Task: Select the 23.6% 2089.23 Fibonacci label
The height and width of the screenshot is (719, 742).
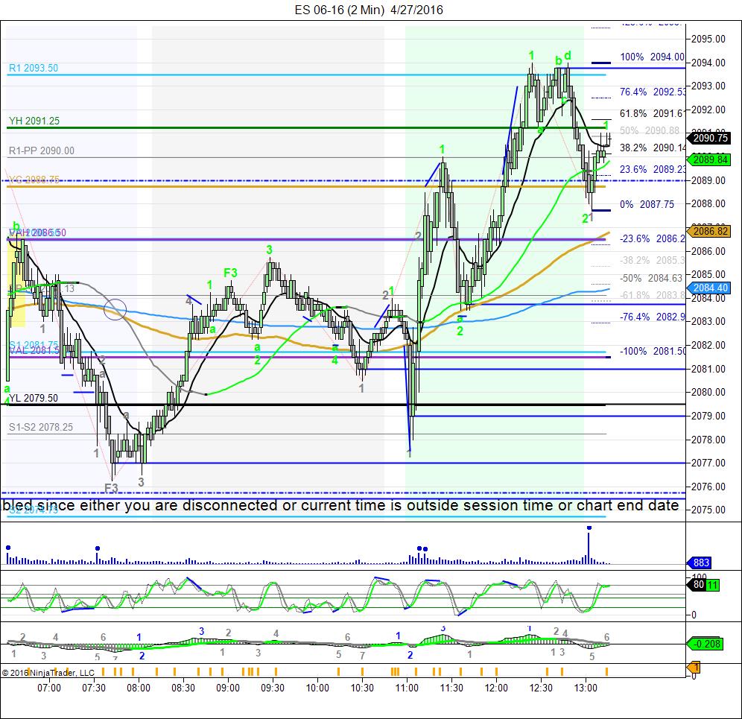Action: (653, 169)
